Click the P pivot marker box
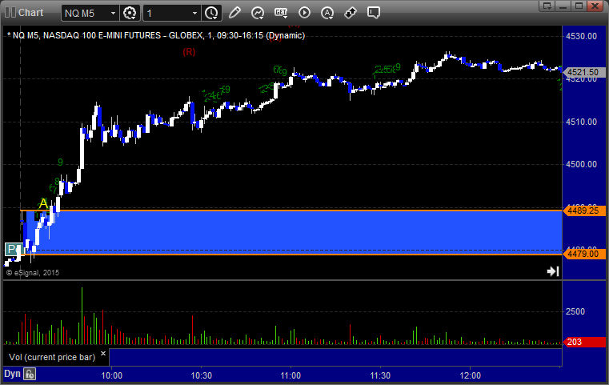This screenshot has height=385, width=609. coord(12,249)
